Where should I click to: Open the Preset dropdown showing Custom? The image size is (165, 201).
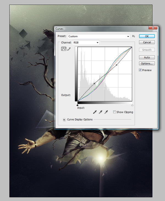[x=98, y=36]
